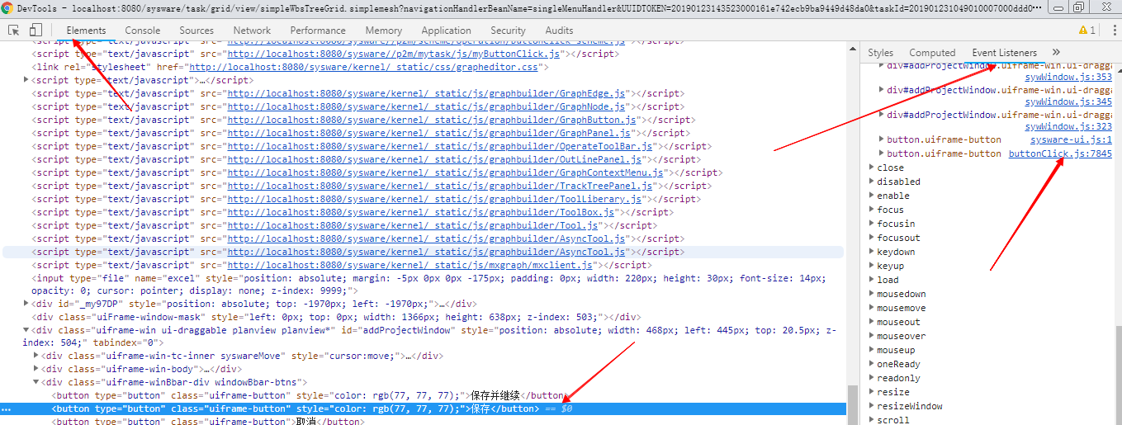Switch to the Memory tab
Image resolution: width=1122 pixels, height=425 pixels.
[x=384, y=31]
